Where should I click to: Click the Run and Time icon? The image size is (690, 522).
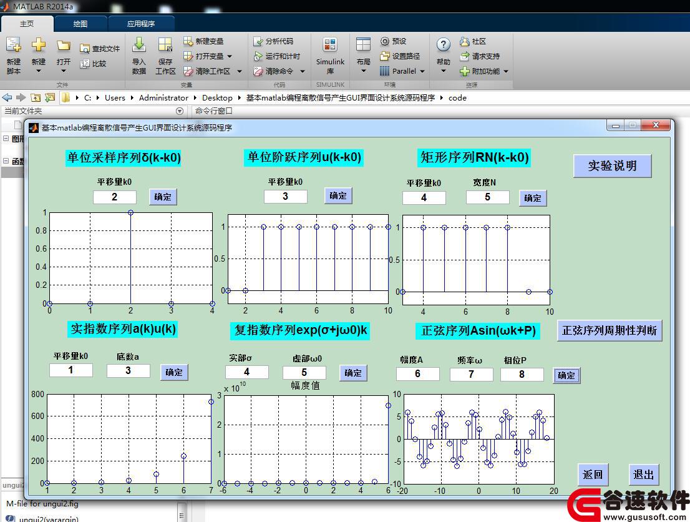(258, 56)
